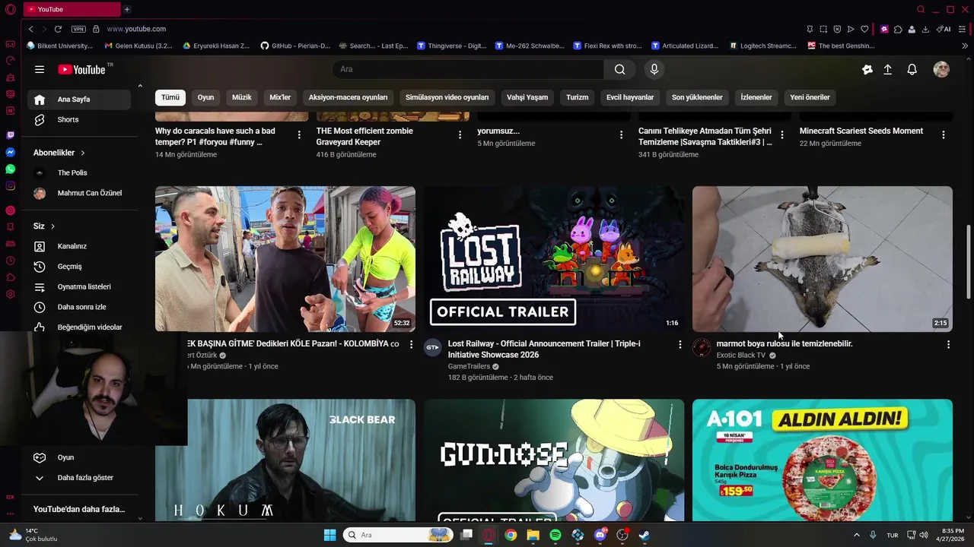The width and height of the screenshot is (974, 547).
Task: Open Discord from the taskbar
Action: coord(600,535)
